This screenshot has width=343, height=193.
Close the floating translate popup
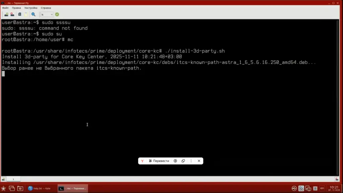(x=199, y=161)
